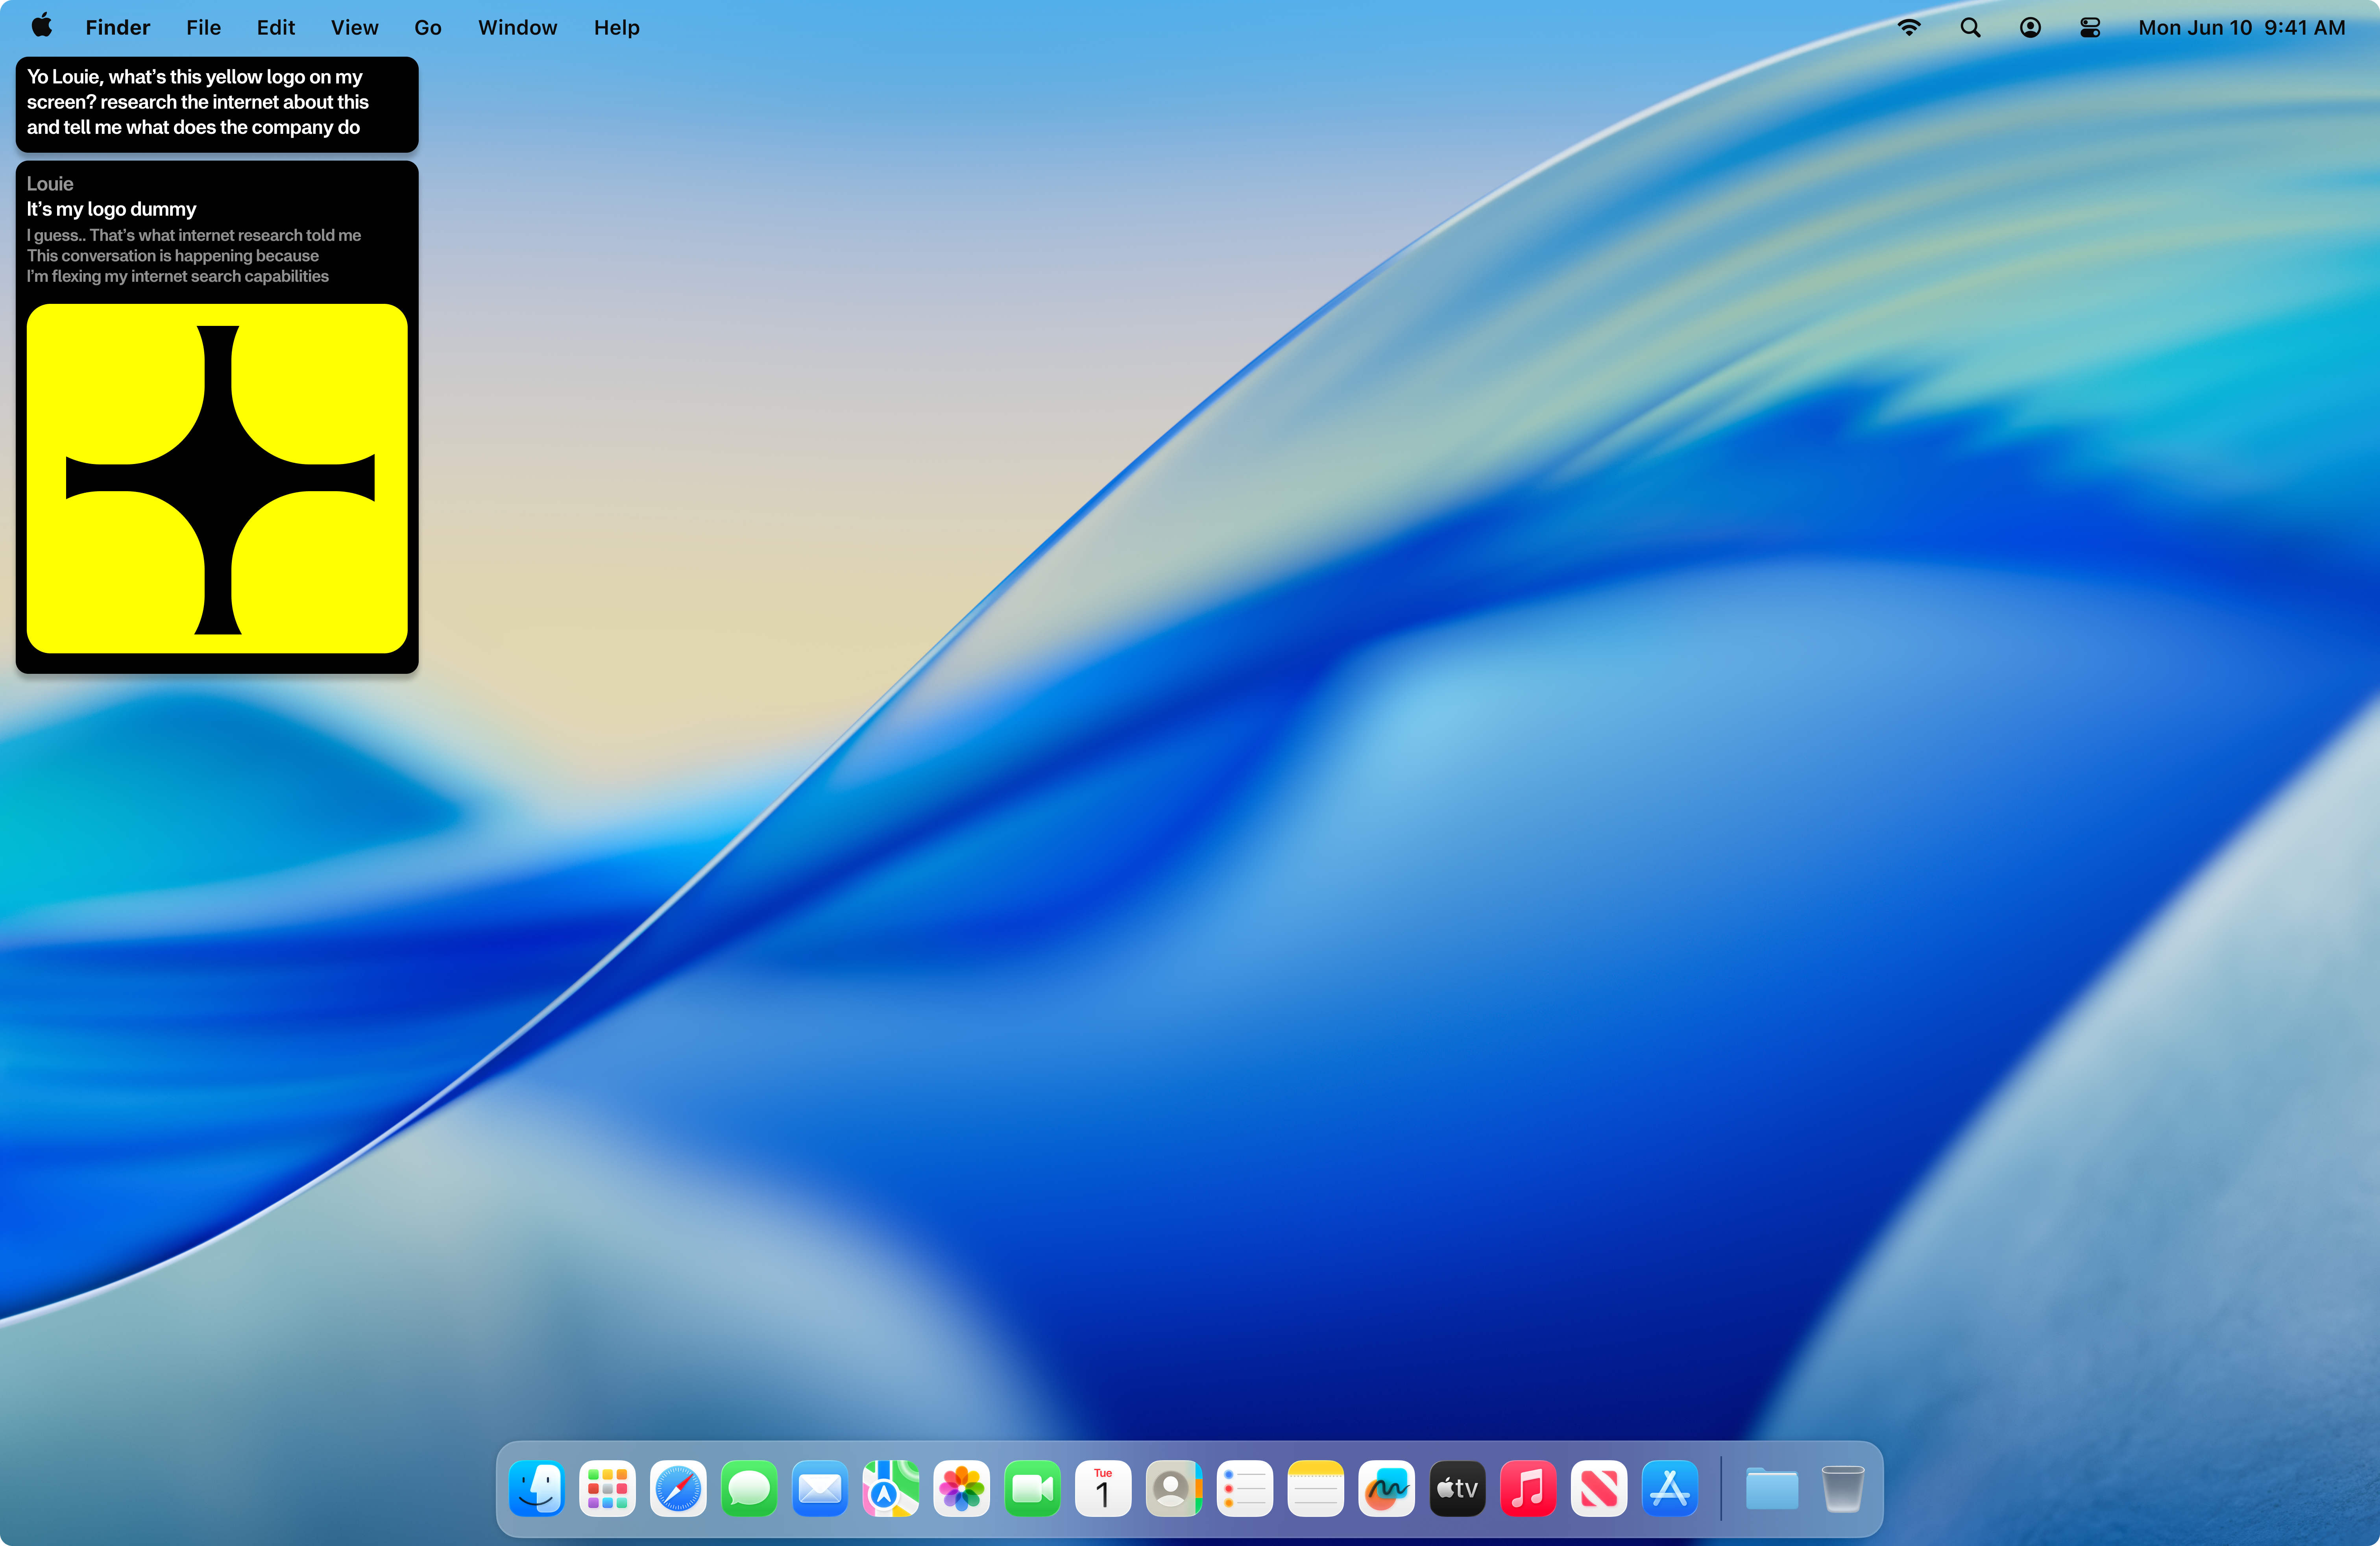Open the Mail app in the Dock
The height and width of the screenshot is (1546, 2380).
point(820,1489)
